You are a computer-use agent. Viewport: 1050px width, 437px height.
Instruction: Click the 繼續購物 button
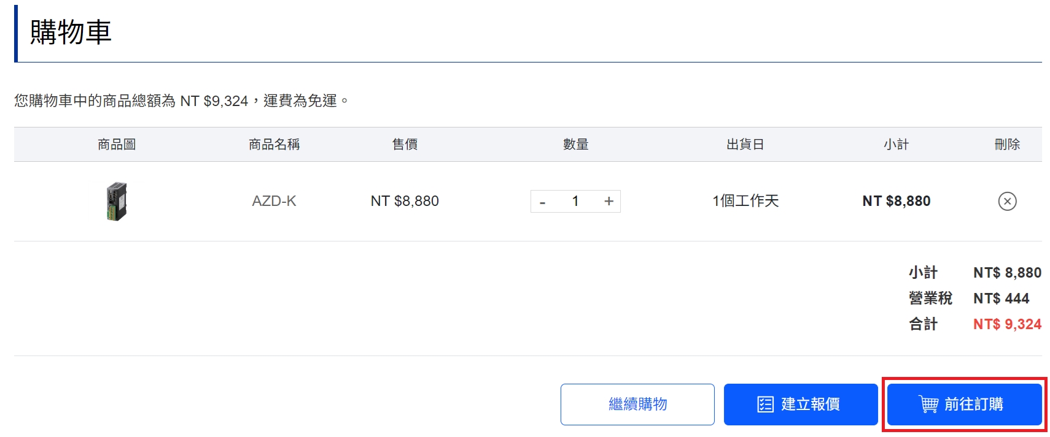(637, 405)
